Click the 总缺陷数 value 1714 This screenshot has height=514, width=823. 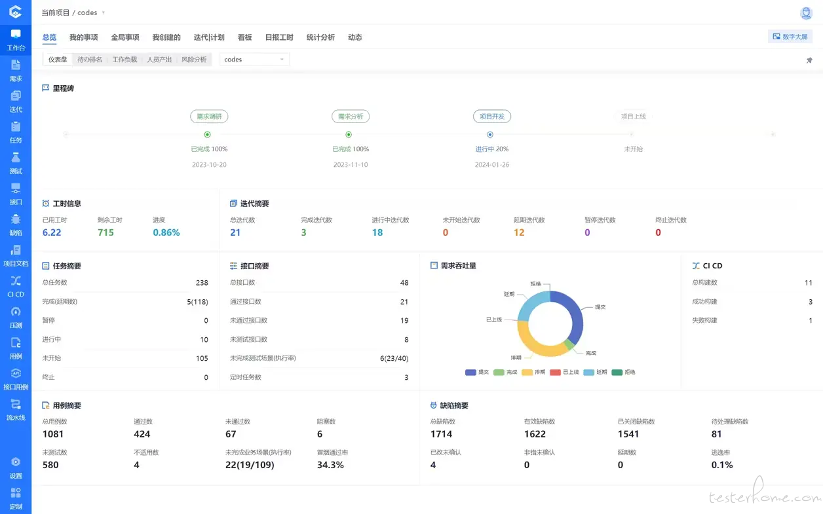click(442, 434)
